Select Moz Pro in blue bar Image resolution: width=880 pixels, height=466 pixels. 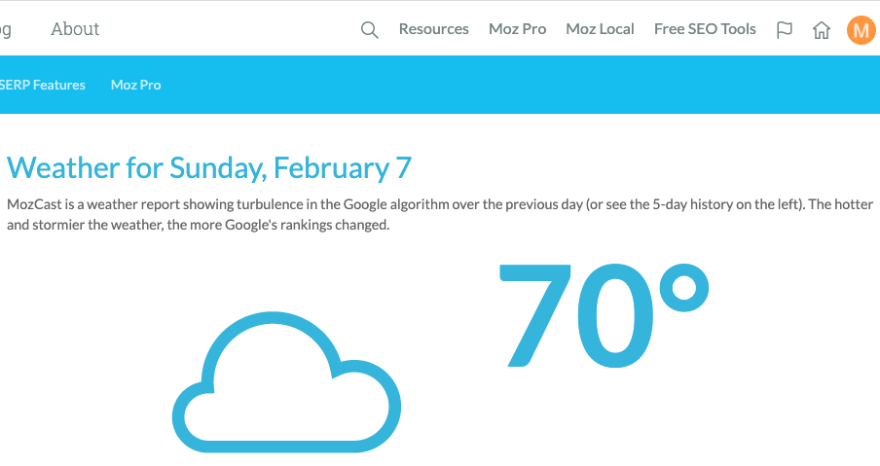click(x=136, y=85)
